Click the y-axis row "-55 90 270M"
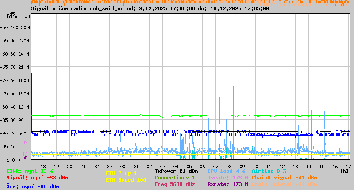The image size is (354, 190). [x=15, y=41]
